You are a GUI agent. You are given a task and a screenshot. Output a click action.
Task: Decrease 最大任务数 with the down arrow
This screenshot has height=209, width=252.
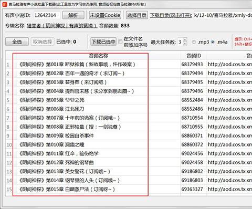(185, 44)
